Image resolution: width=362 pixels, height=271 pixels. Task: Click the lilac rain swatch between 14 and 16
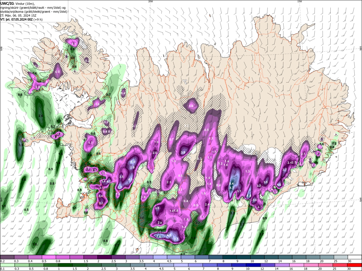coord(282,265)
